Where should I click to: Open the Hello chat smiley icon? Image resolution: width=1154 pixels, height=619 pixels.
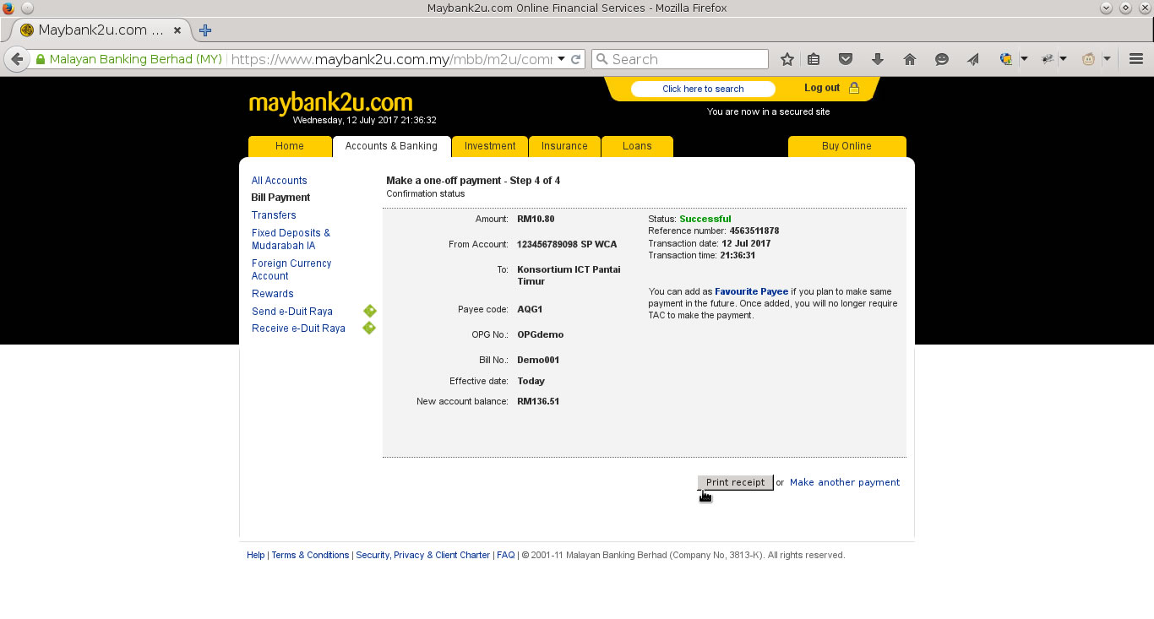pos(942,59)
